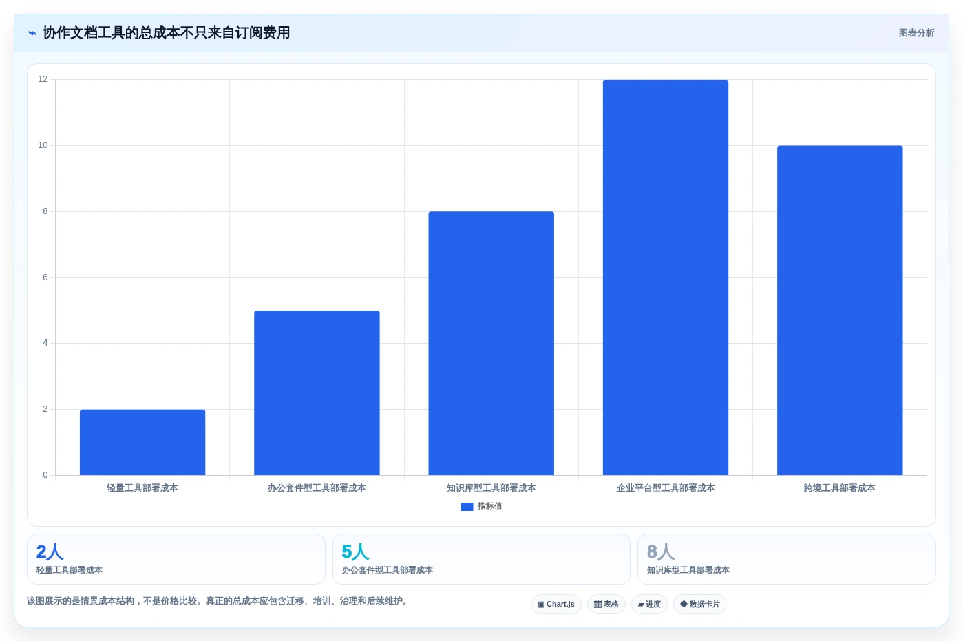Click the y-axis value 4
963x641 pixels.
click(45, 343)
